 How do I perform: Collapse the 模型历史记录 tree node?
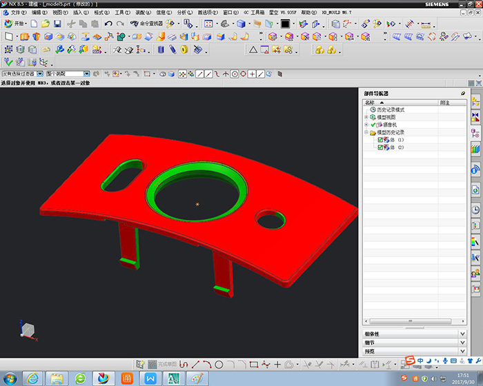pyautogui.click(x=366, y=132)
